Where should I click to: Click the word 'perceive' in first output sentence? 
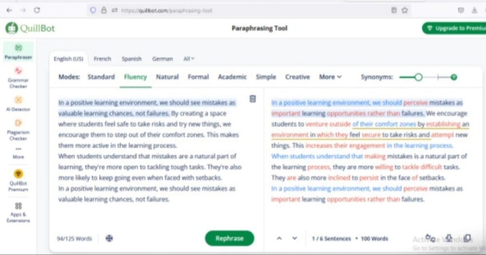click(x=415, y=103)
